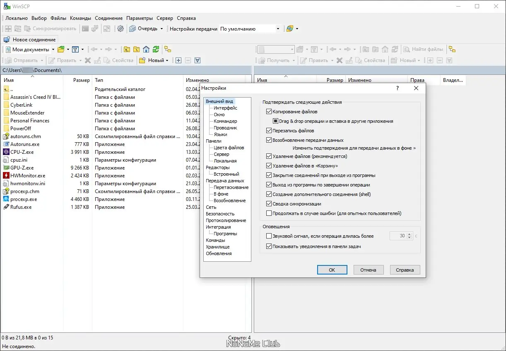This screenshot has width=506, height=351.
Task: Open the "Команды" menu
Action: [x=80, y=18]
